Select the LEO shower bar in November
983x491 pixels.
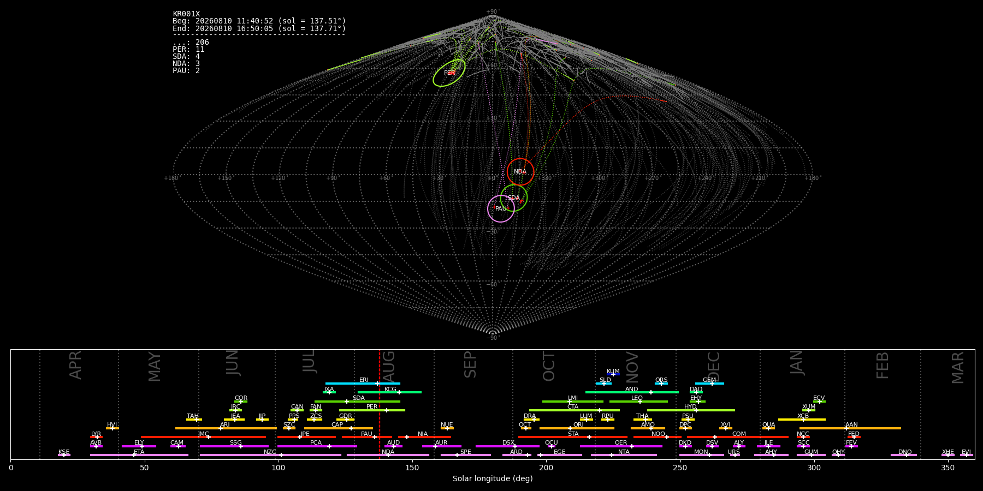(x=638, y=402)
